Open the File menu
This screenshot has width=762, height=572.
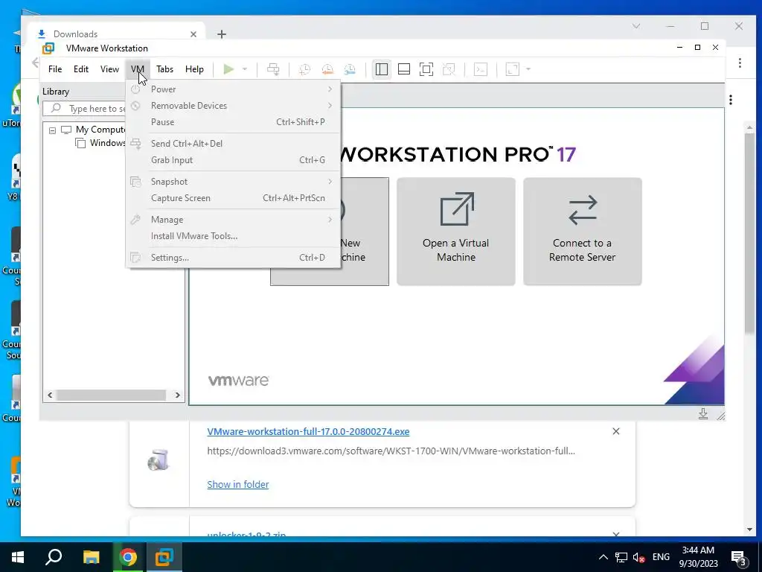click(55, 69)
